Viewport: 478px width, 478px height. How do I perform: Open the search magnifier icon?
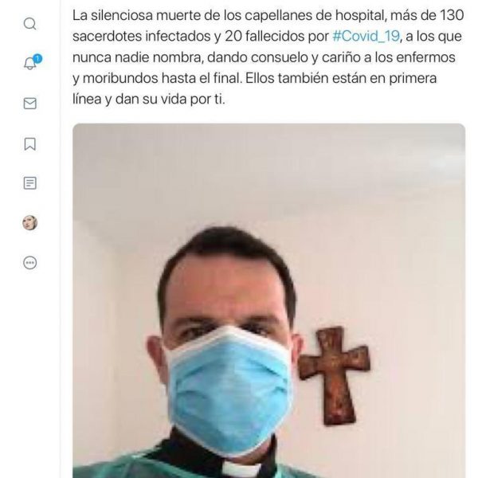pyautogui.click(x=30, y=23)
